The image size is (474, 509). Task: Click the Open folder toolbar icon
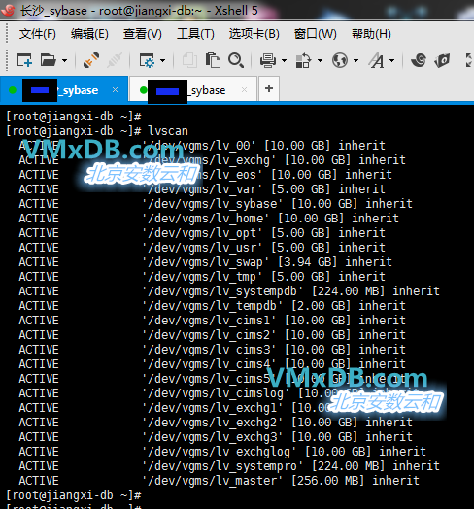pyautogui.click(x=48, y=60)
